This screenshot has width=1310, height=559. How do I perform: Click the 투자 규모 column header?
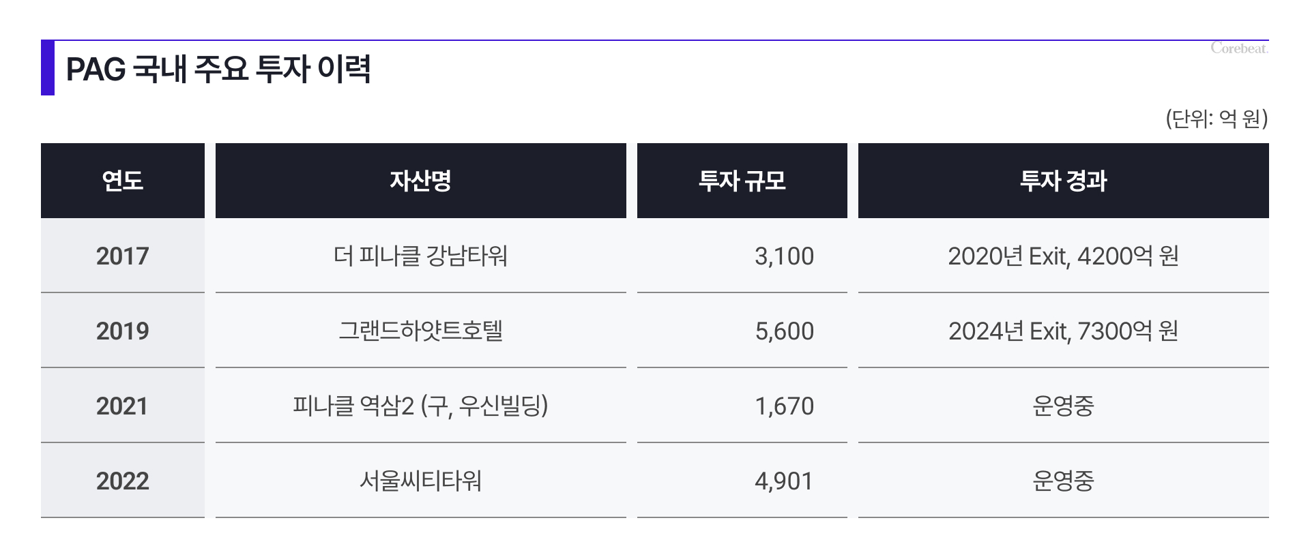pyautogui.click(x=742, y=181)
